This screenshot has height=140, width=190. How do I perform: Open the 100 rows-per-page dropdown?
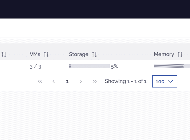[165, 81]
